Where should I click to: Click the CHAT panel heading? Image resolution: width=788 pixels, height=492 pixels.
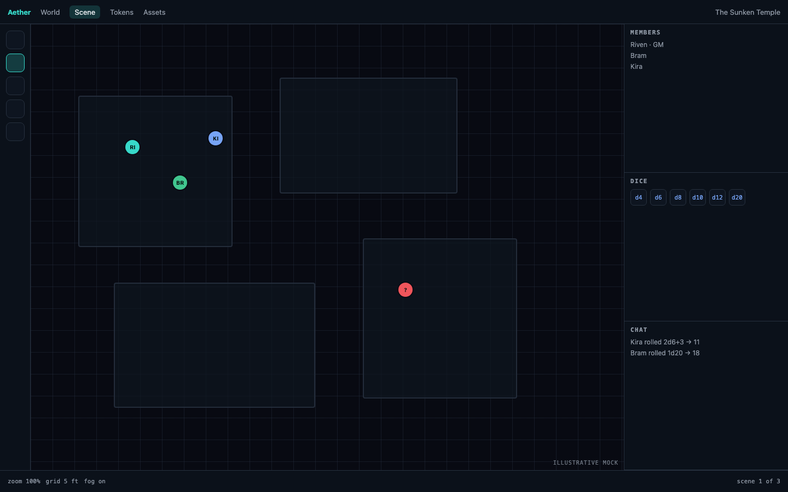tap(639, 330)
